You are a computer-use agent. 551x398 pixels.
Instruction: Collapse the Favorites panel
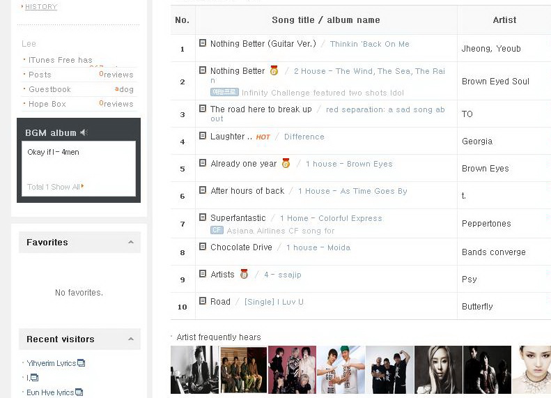[x=131, y=242]
